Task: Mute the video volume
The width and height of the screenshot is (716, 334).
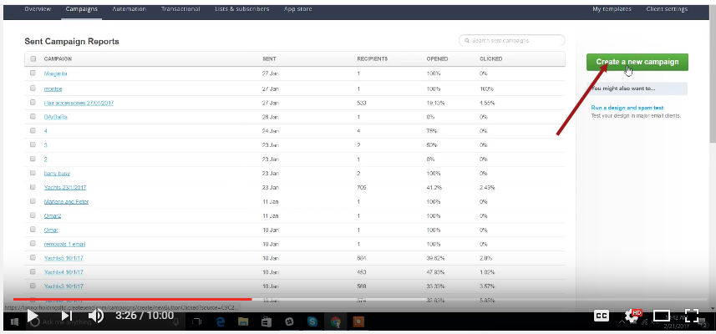Action: click(x=96, y=316)
